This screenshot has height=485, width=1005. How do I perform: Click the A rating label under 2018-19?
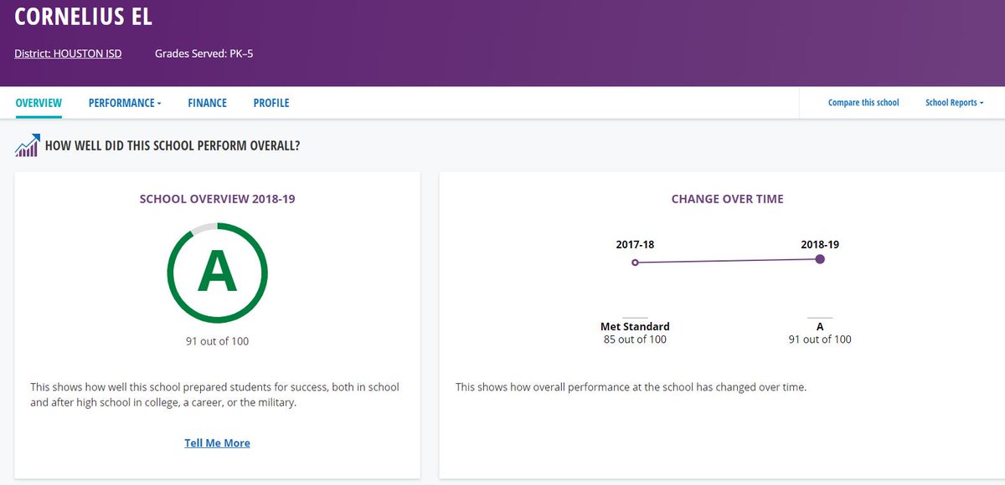coord(820,326)
